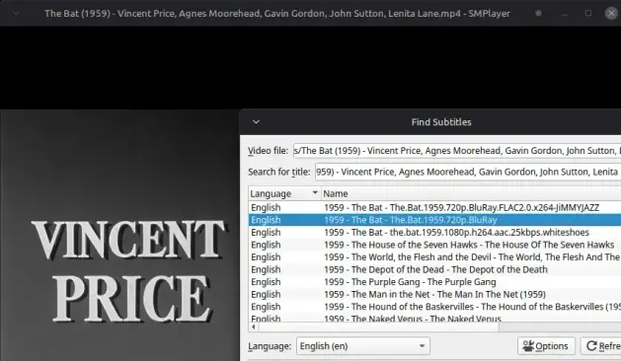Select The Depot of the Dead row

pyautogui.click(x=434, y=269)
